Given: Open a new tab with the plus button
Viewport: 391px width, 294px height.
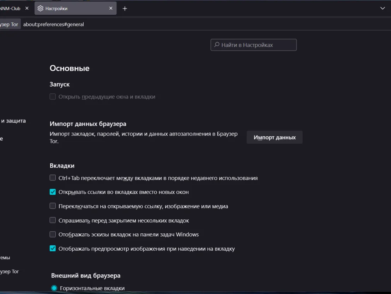Looking at the screenshot, I should coord(125,8).
